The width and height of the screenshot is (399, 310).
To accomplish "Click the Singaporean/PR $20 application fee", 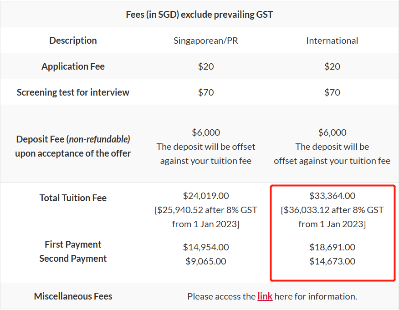I will (205, 66).
